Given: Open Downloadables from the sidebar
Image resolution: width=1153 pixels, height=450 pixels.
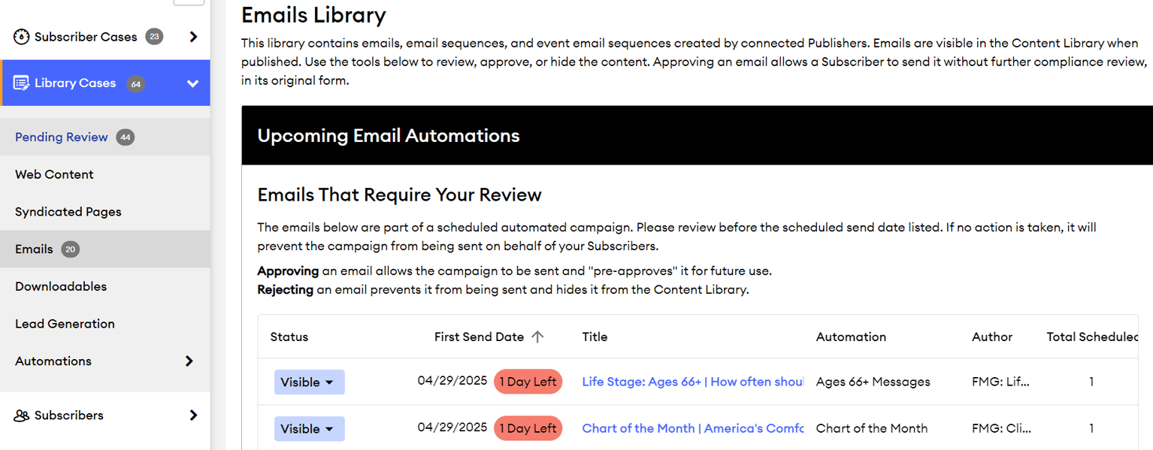Looking at the screenshot, I should click(x=60, y=286).
